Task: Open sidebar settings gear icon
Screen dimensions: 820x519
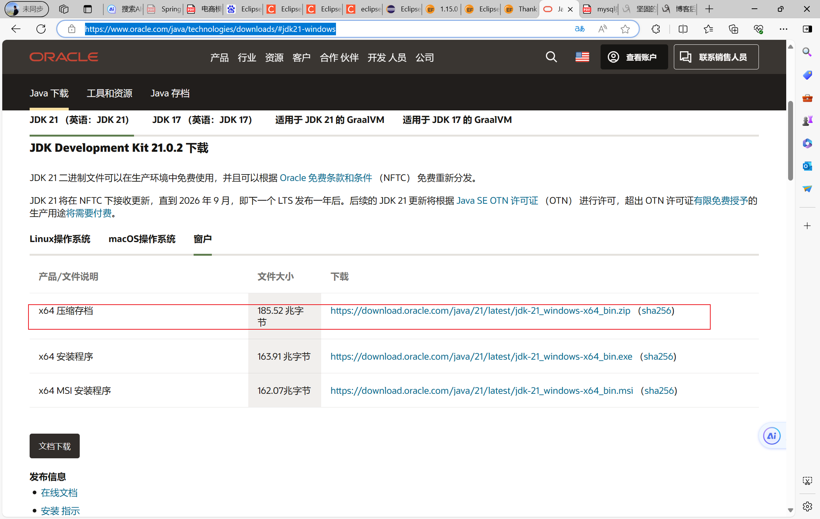Action: [x=807, y=506]
